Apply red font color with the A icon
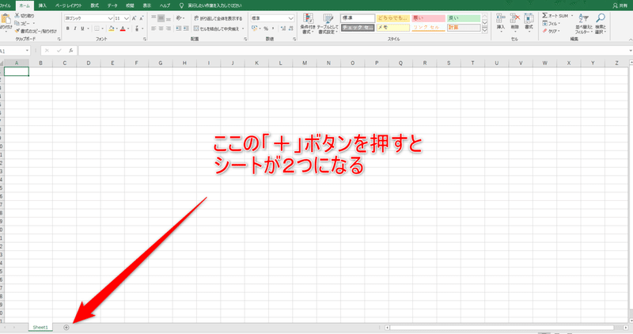This screenshot has height=334, width=633. pyautogui.click(x=123, y=28)
